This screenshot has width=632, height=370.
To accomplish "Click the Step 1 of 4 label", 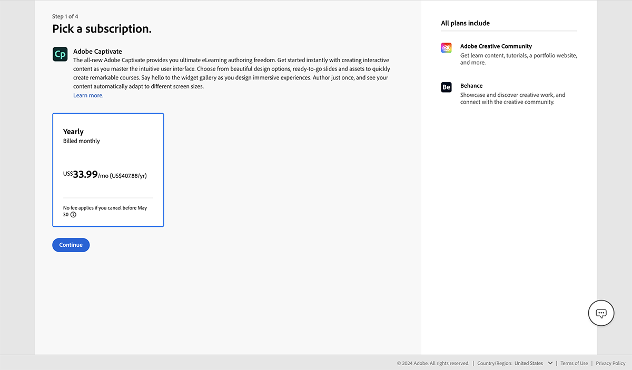I will [65, 16].
